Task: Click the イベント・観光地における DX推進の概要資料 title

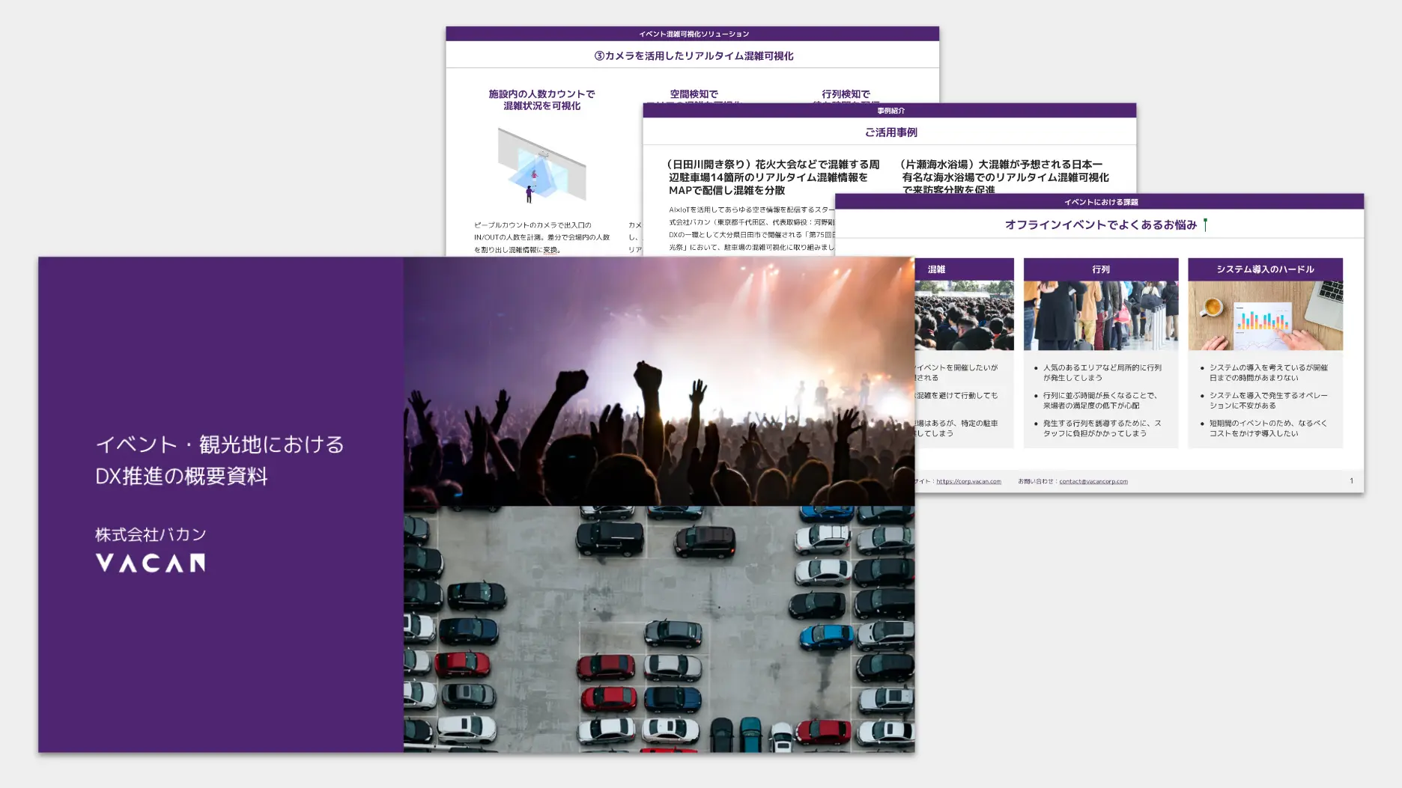Action: [x=219, y=460]
